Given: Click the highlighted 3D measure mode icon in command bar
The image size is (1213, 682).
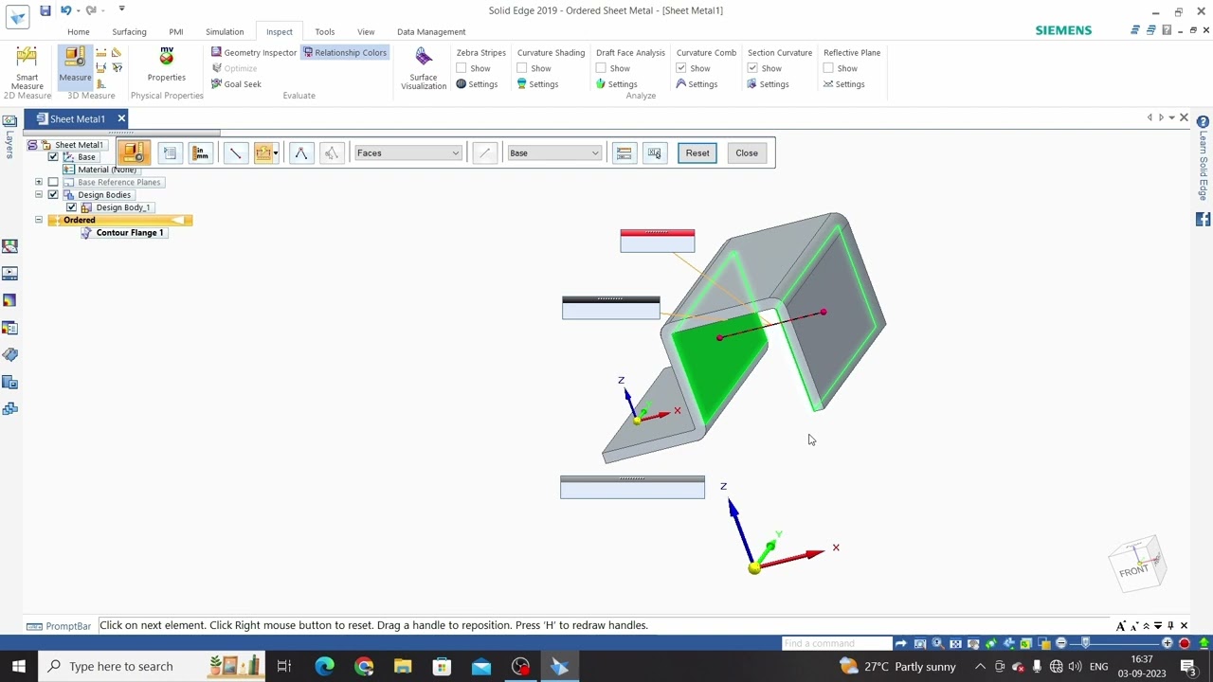Looking at the screenshot, I should [x=134, y=153].
